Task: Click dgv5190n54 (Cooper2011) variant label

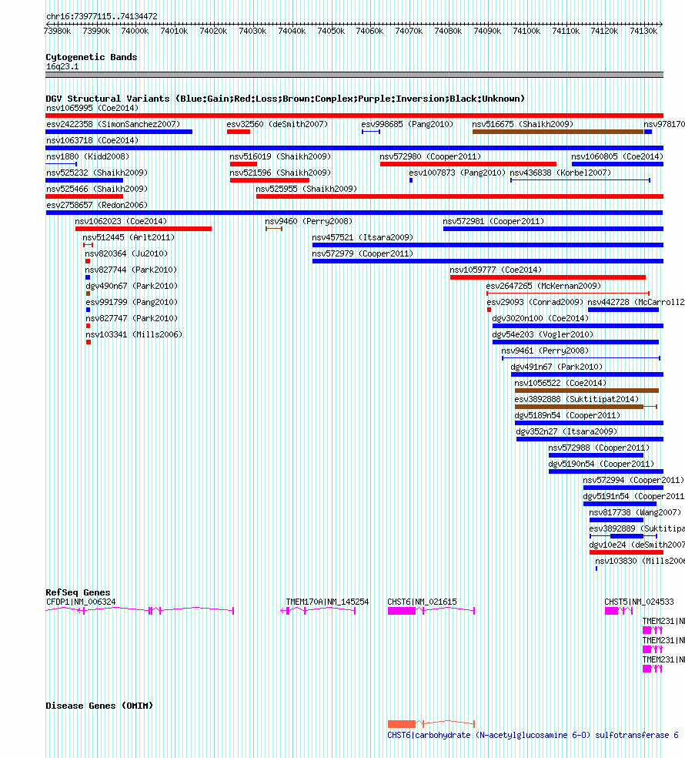Action: point(601,464)
